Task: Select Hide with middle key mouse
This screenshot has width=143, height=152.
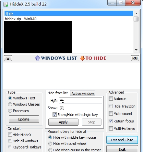Action: pos(72,137)
